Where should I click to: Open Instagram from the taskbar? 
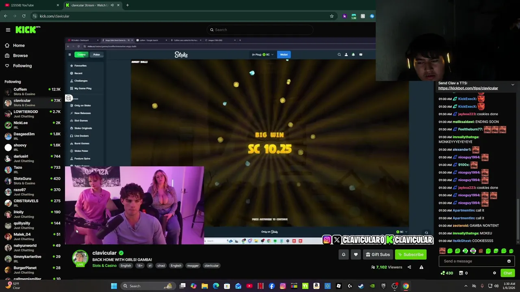coord(283,286)
